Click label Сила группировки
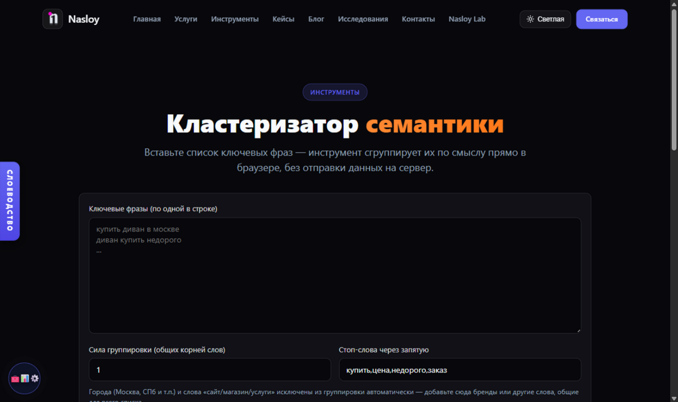 click(x=157, y=350)
